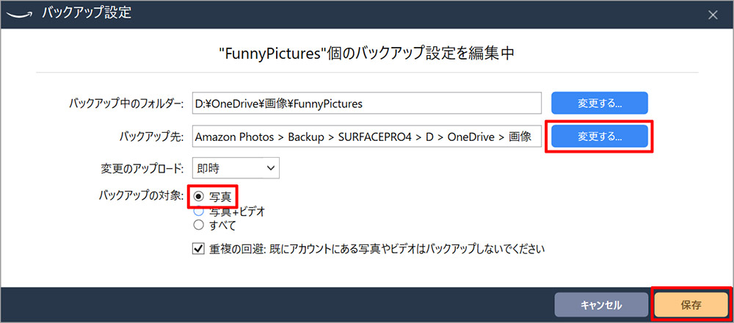Click 変更する button beside backup folder path
The image size is (734, 323).
(x=599, y=103)
